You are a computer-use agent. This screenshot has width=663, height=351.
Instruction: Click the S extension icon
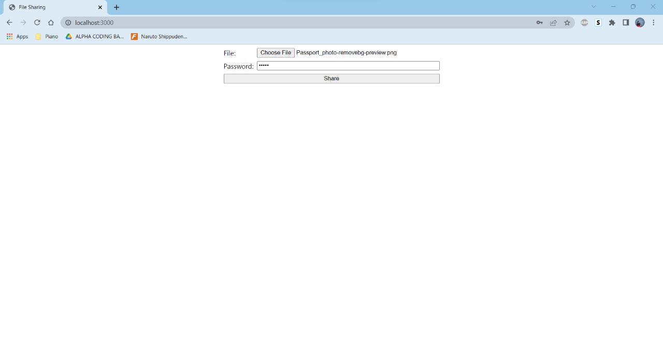pyautogui.click(x=598, y=22)
